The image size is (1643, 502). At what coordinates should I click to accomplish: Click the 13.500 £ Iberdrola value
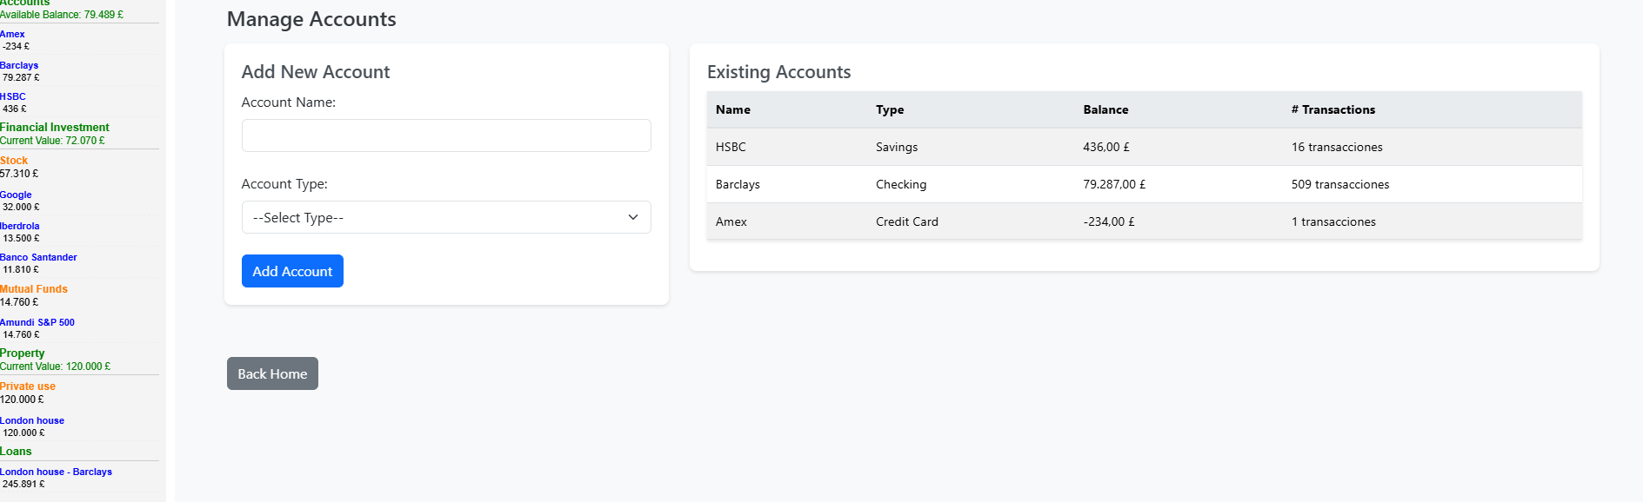[21, 238]
